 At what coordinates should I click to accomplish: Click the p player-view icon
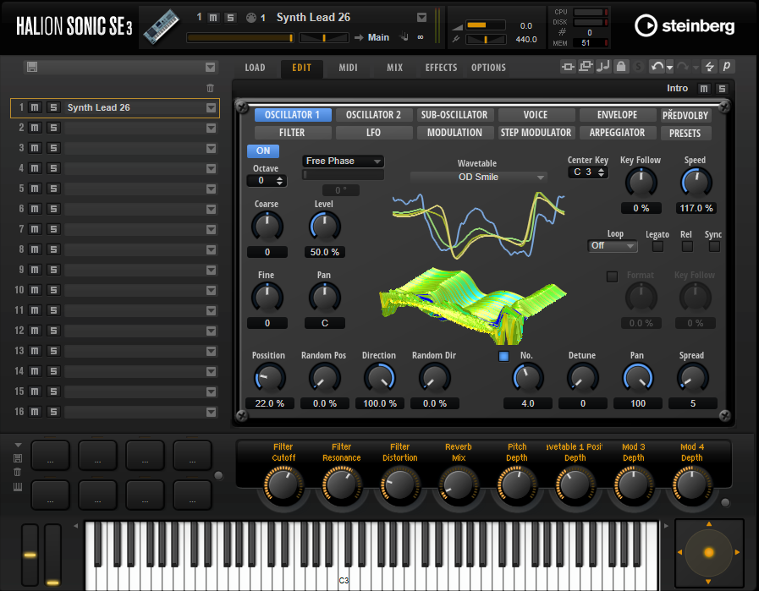pyautogui.click(x=727, y=67)
